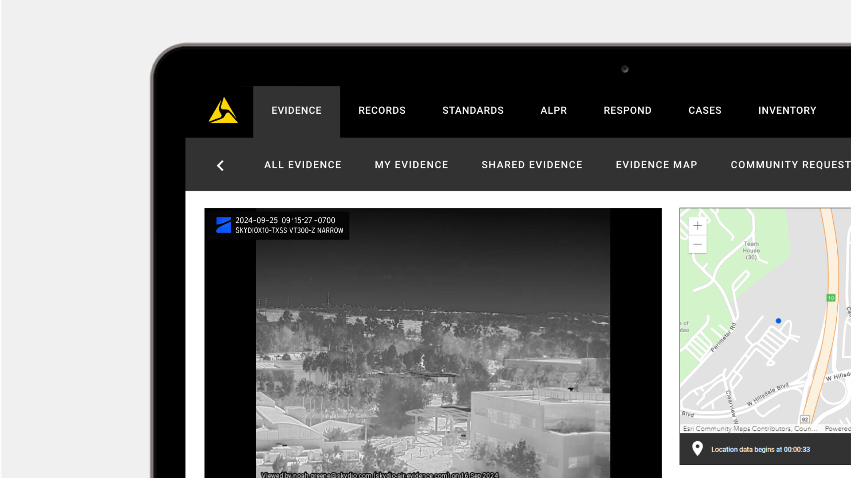Zoom in on the map

click(697, 226)
